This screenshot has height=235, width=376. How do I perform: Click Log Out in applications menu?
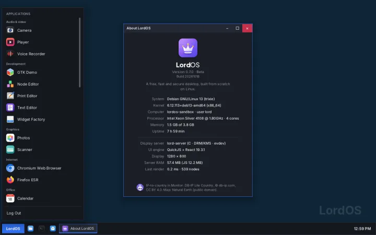pos(14,213)
